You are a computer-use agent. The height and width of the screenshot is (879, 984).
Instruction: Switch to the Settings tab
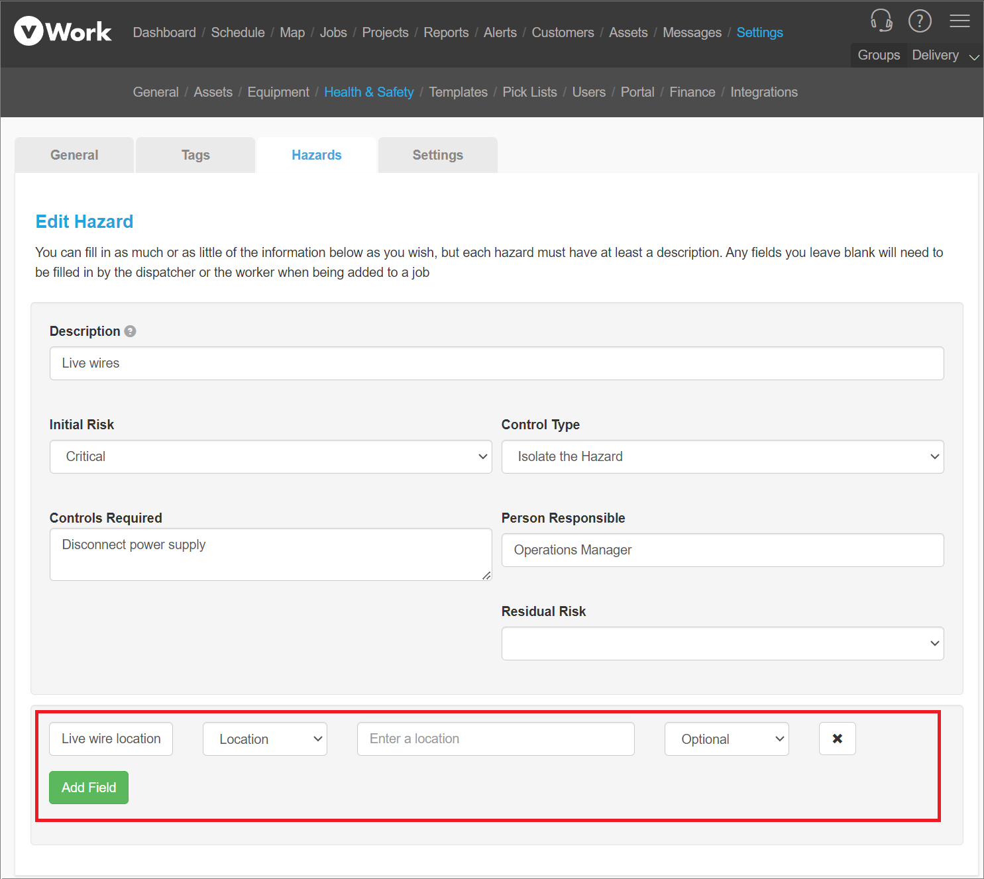click(x=437, y=155)
